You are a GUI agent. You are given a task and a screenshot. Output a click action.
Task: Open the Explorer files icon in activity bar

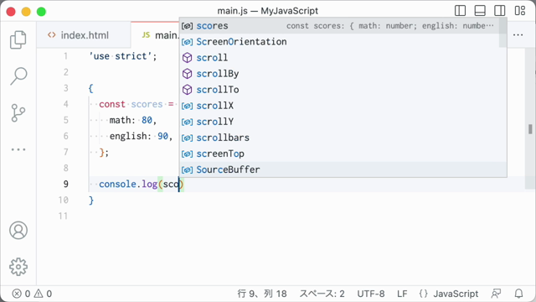[x=18, y=39]
